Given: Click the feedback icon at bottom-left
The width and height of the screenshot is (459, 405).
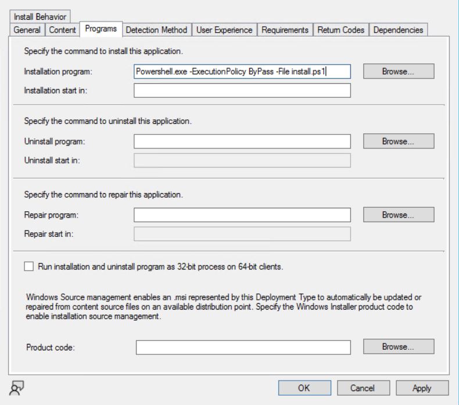Looking at the screenshot, I should pyautogui.click(x=16, y=386).
